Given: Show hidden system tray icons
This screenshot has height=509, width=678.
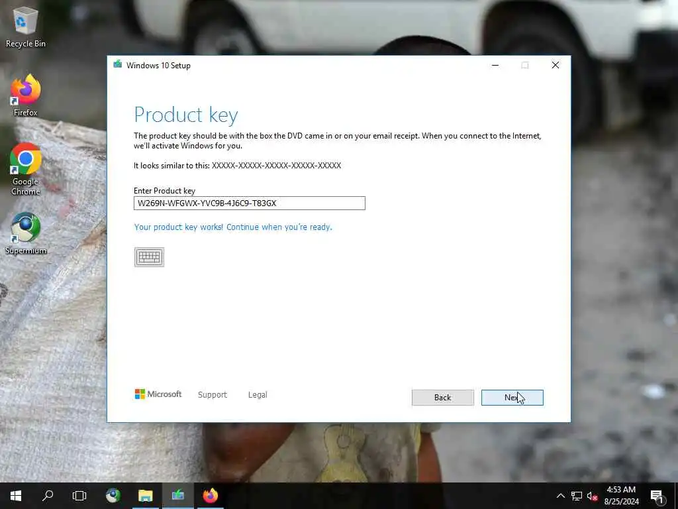Looking at the screenshot, I should point(560,496).
